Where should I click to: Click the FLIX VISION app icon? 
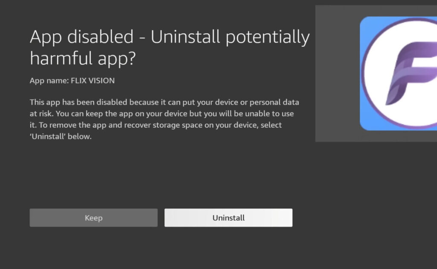tap(398, 73)
